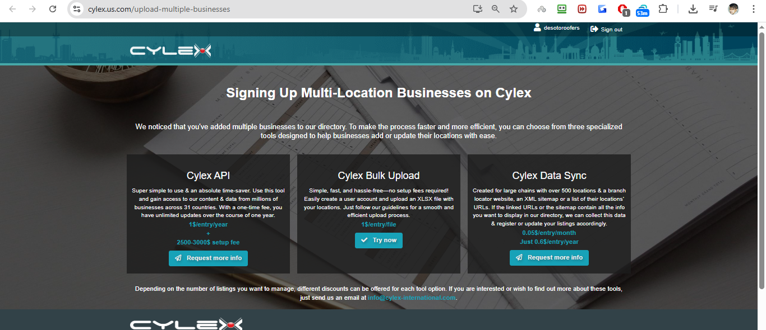Screen dimensions: 766x330
Task: Click the Cylex logo in header
Action: coord(170,51)
